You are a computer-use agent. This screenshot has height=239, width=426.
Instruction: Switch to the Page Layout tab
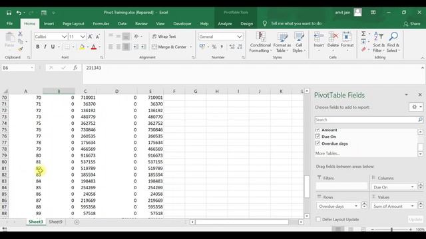(73, 24)
